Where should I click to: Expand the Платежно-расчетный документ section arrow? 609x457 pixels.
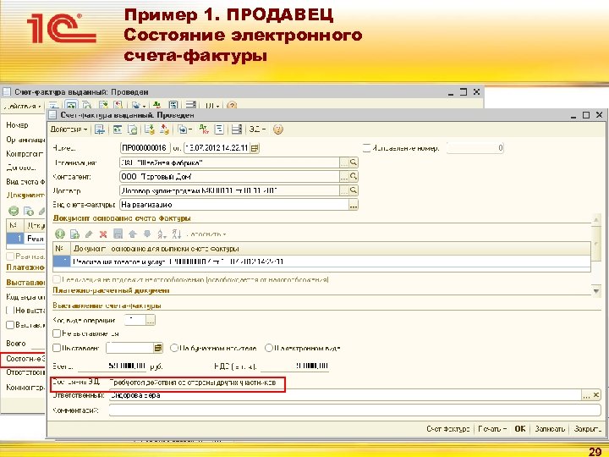pyautogui.click(x=596, y=290)
